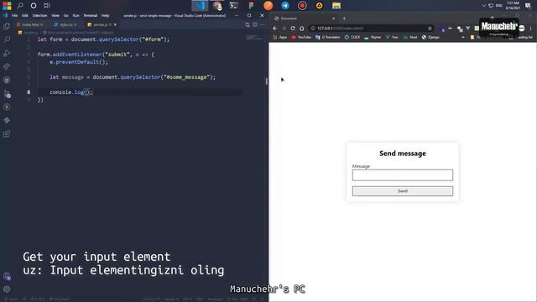537x302 pixels.
Task: Open the CLICK bookmark
Action: [x=352, y=37]
